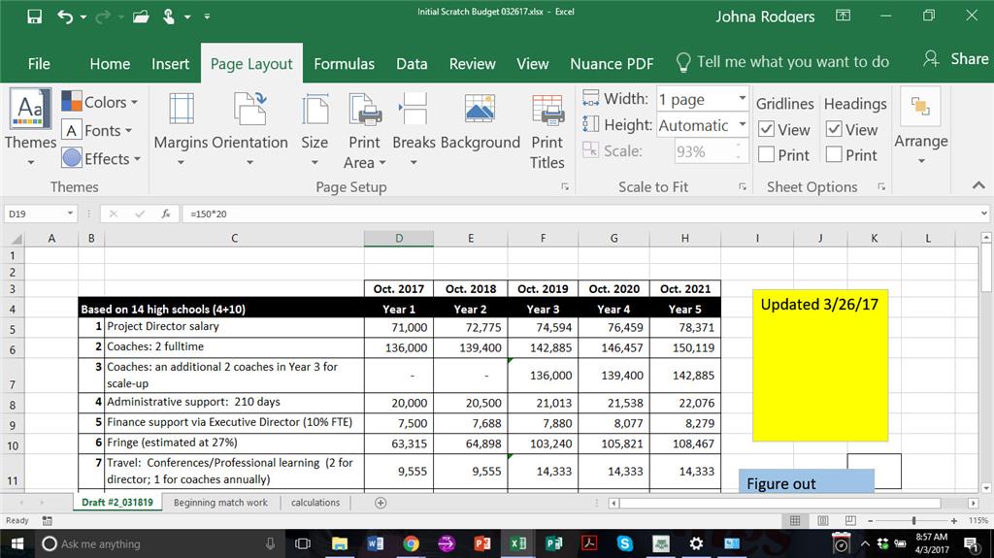The height and width of the screenshot is (558, 994).
Task: Switch to Normal view icon in status bar
Action: [795, 520]
